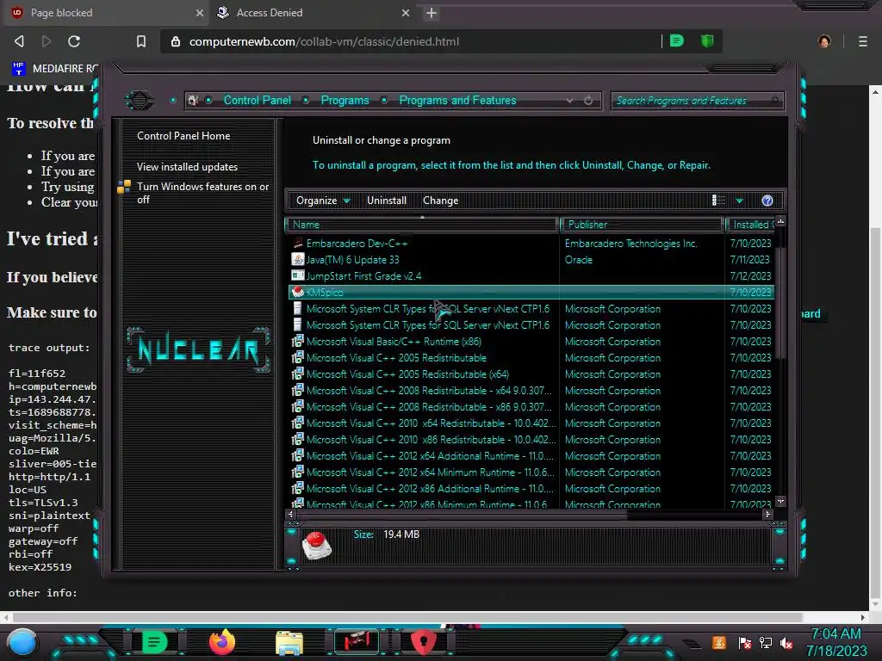Screen dimensions: 882x661
Task: Open a new browser tab with plus button
Action: coord(432,13)
